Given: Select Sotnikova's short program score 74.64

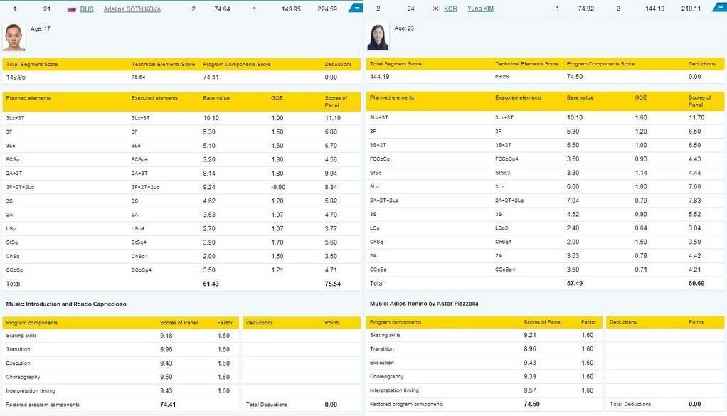Looking at the screenshot, I should point(222,9).
